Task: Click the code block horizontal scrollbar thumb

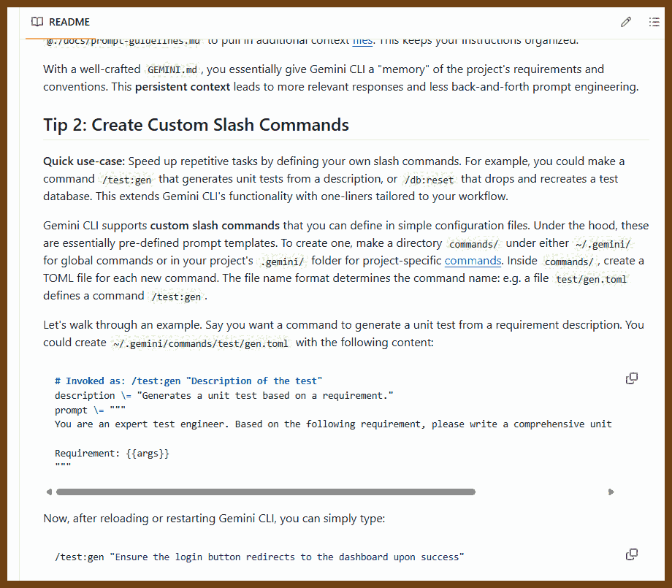Action: [x=265, y=492]
